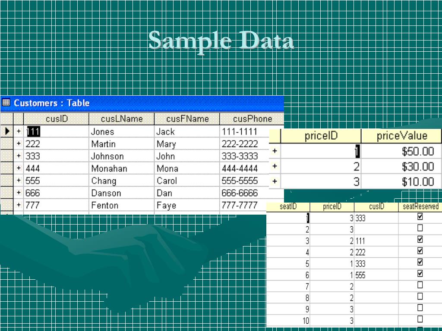Click the row selector for customer 444
This screenshot has height=331, width=442.
pyautogui.click(x=7, y=168)
